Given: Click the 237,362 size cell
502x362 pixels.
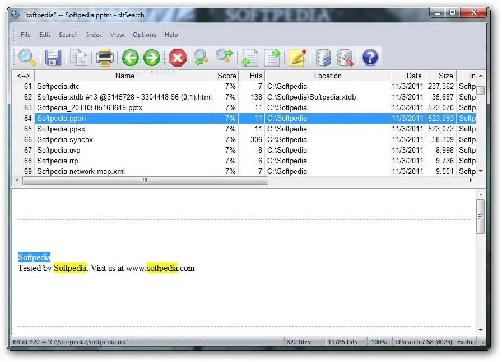Looking at the screenshot, I should pyautogui.click(x=441, y=86).
